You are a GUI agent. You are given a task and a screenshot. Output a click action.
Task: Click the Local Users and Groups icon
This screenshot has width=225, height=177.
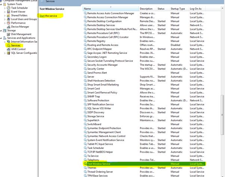click(x=9, y=19)
